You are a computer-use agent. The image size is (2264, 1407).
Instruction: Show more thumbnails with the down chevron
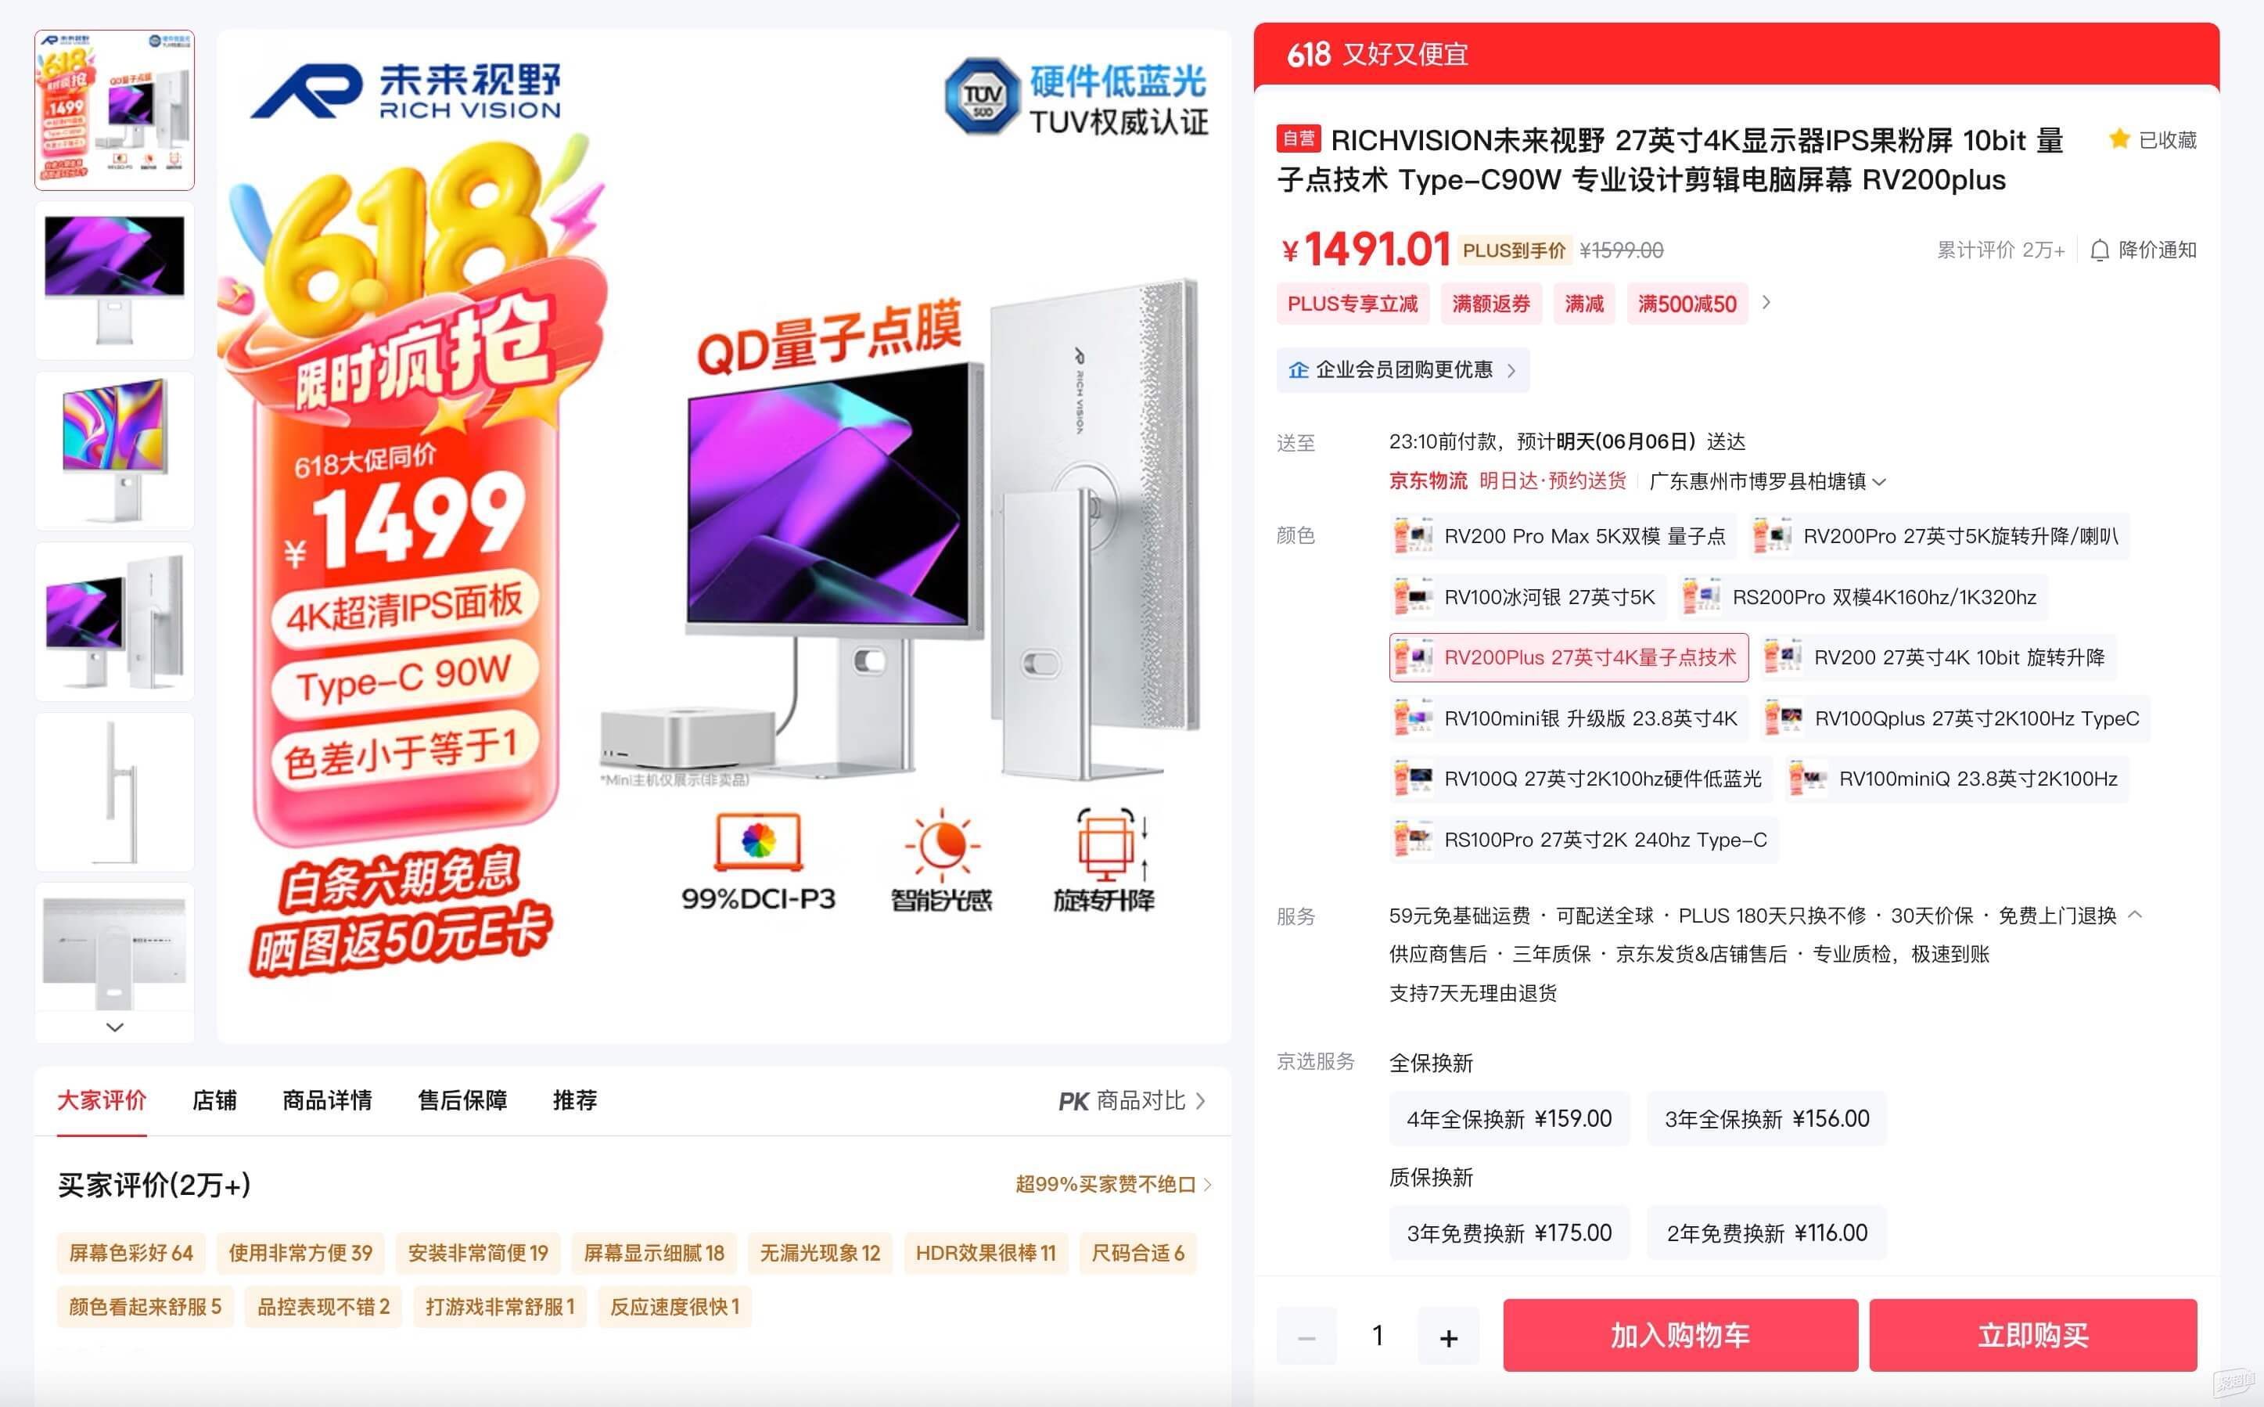(115, 1027)
